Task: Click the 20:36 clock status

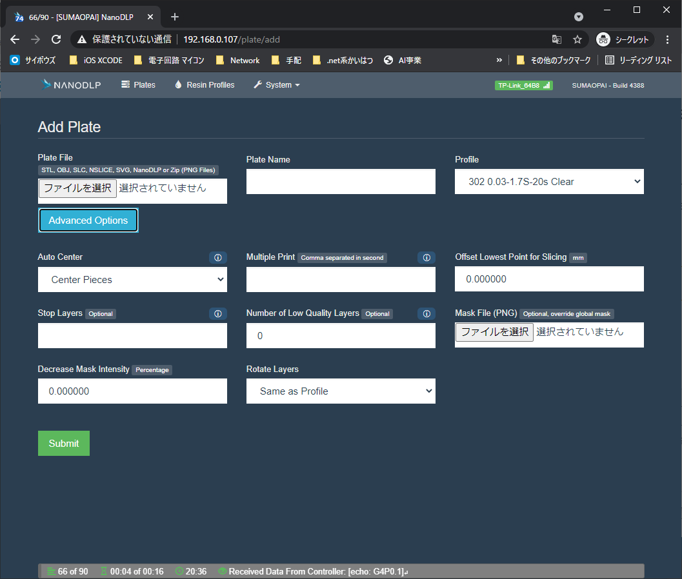Action: coord(191,571)
